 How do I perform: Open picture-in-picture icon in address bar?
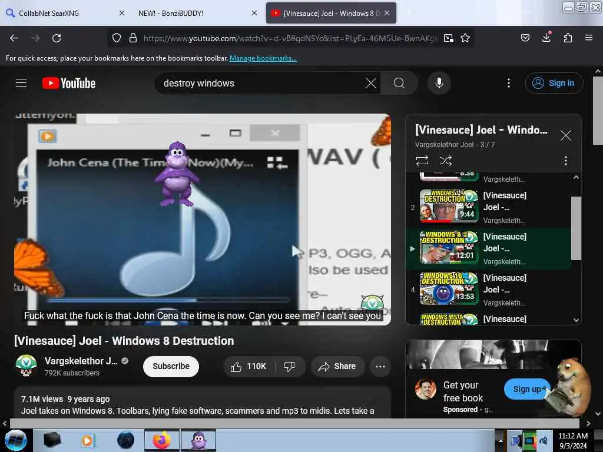[448, 38]
